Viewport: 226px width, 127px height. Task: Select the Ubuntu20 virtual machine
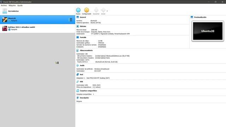[x=37, y=20]
